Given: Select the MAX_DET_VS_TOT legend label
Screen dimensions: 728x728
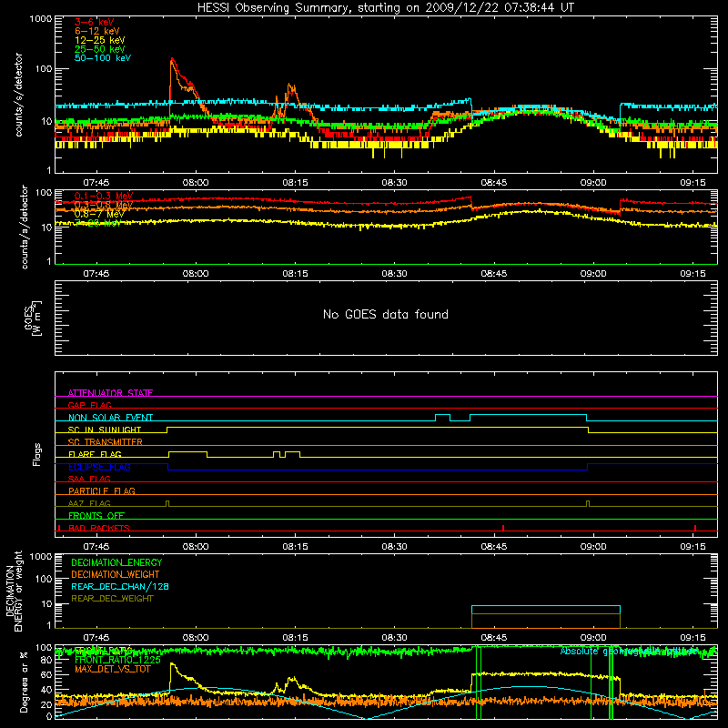Looking at the screenshot, I should click(x=112, y=669).
